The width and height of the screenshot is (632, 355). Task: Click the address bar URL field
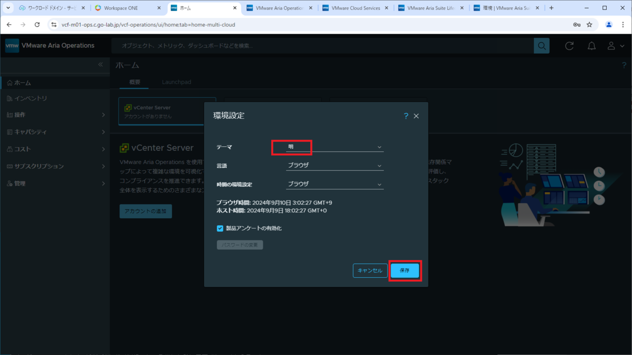pos(316,25)
